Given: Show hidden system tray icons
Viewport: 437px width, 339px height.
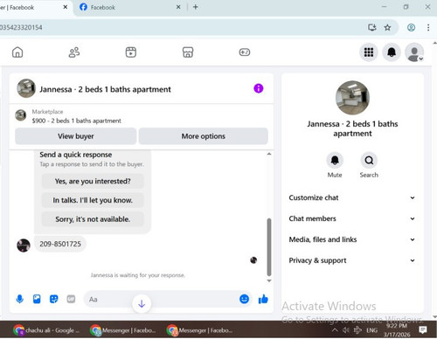Looking at the screenshot, I should 335,330.
